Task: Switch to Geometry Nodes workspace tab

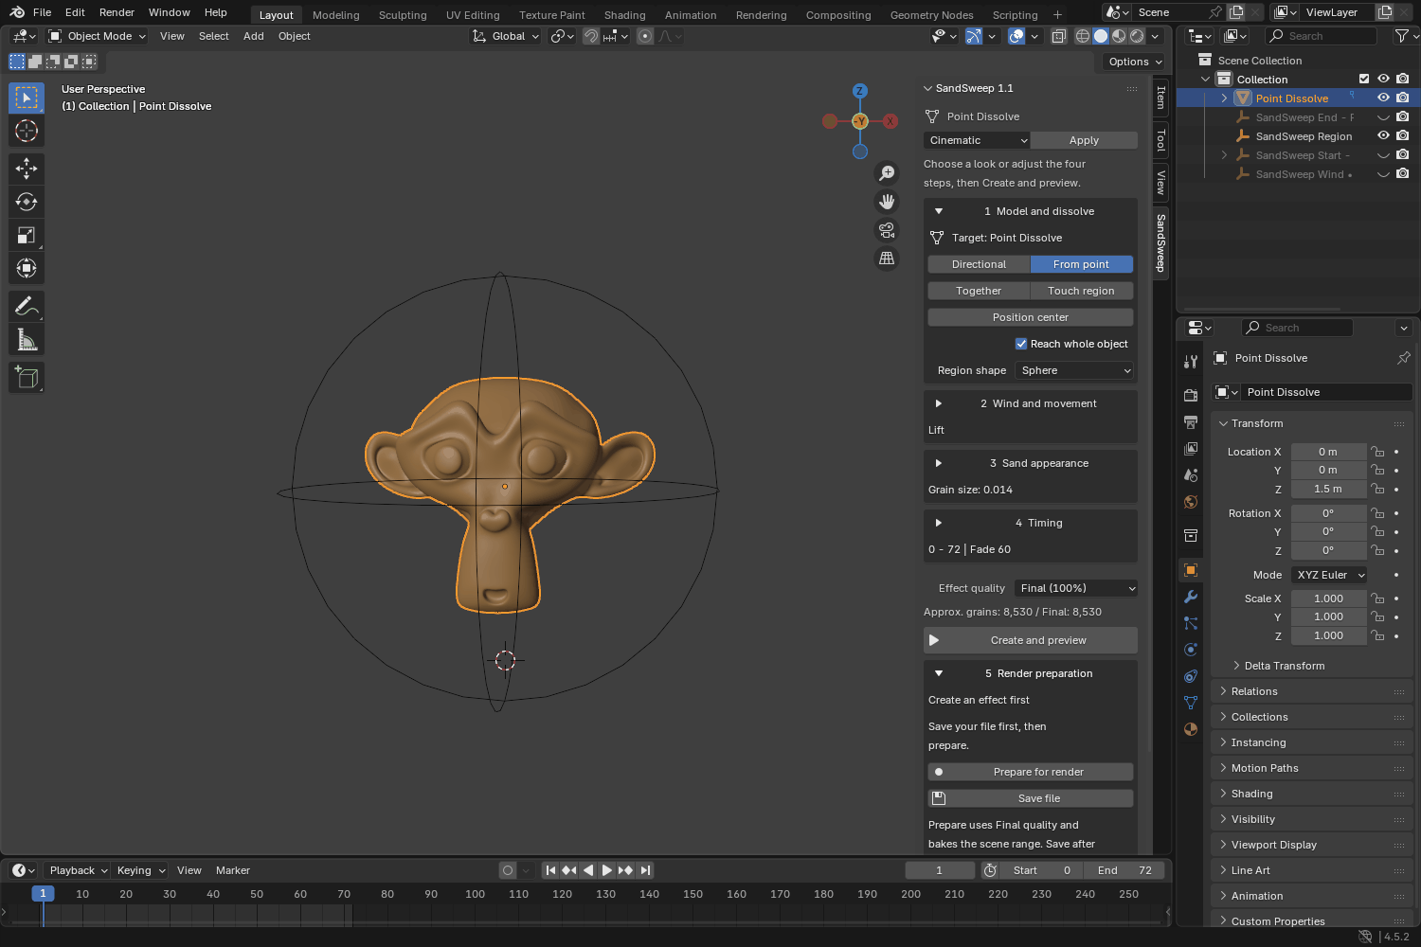Action: (931, 15)
